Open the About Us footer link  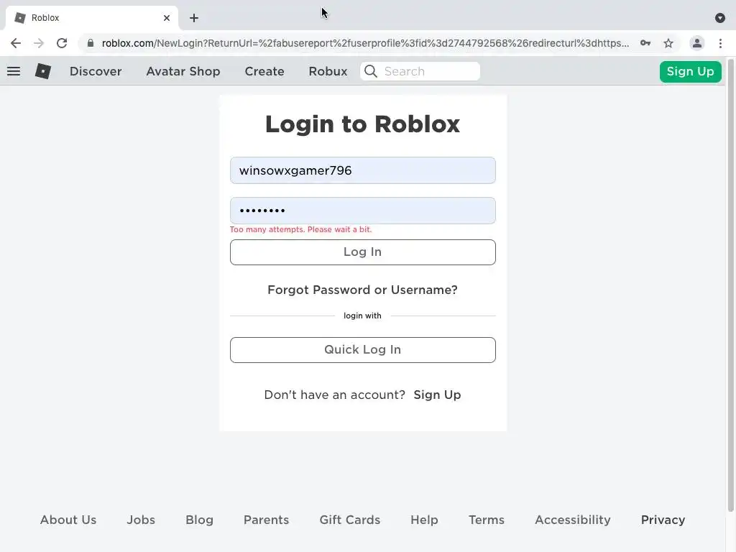click(x=68, y=520)
